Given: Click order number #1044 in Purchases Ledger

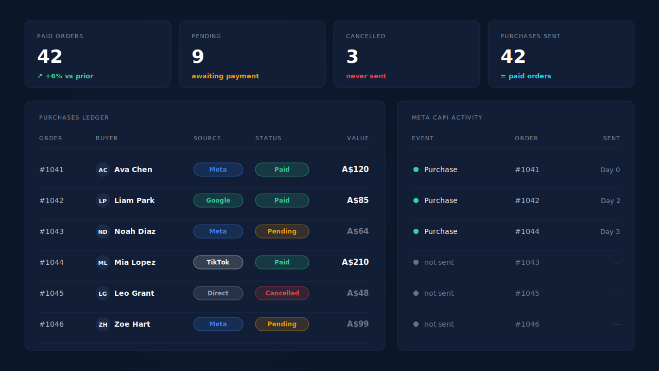Looking at the screenshot, I should pyautogui.click(x=51, y=262).
